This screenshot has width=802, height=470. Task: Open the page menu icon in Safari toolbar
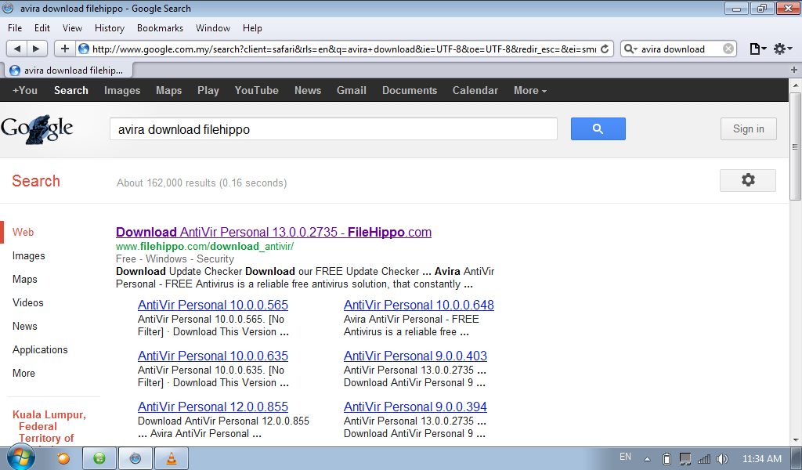click(757, 49)
